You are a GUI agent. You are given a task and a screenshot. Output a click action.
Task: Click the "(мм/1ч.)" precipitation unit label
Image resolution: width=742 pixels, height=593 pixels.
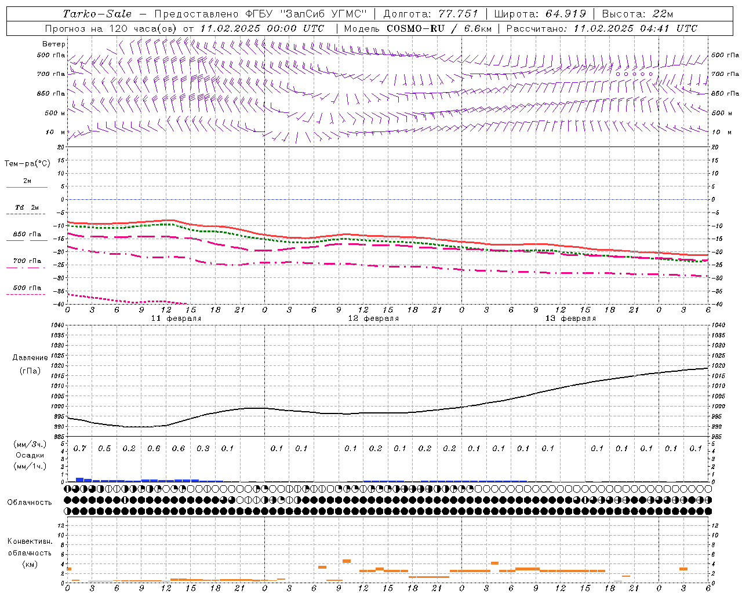[30, 466]
